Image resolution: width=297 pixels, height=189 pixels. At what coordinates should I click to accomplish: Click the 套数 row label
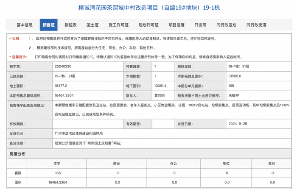pos(18,173)
